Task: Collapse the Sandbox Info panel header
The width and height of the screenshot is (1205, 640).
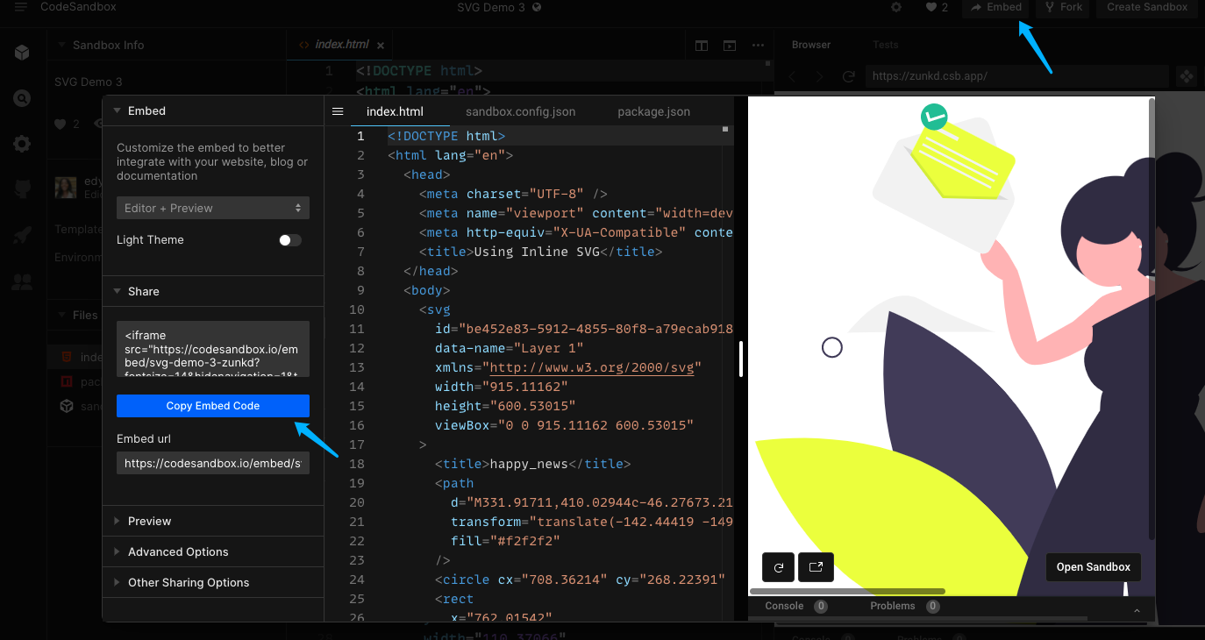Action: 167,45
